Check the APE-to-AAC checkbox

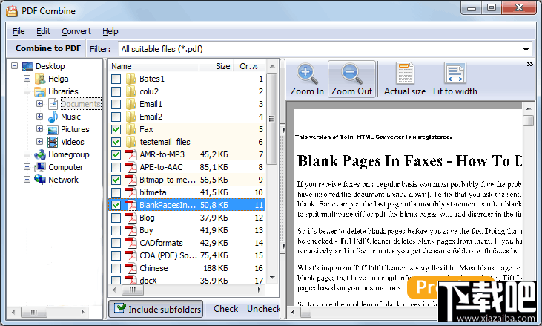point(116,168)
